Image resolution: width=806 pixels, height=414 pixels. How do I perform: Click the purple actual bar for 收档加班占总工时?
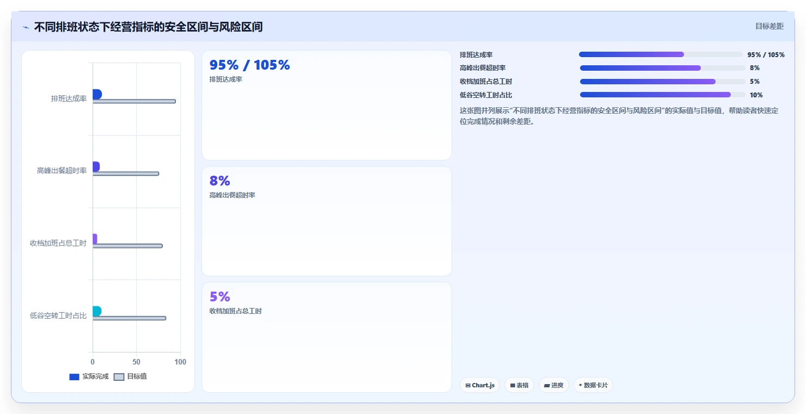pyautogui.click(x=95, y=239)
